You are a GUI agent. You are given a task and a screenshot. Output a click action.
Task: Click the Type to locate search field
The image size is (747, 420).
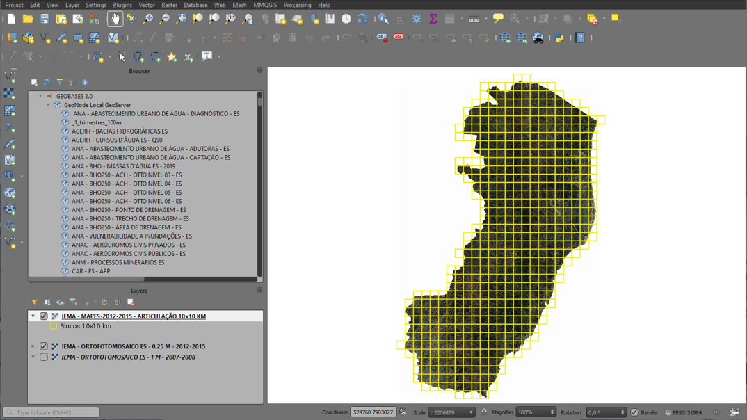coord(51,412)
